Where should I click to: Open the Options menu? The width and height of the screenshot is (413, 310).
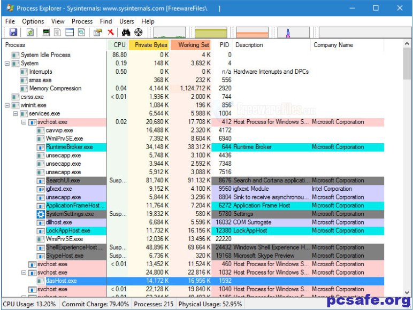click(33, 21)
